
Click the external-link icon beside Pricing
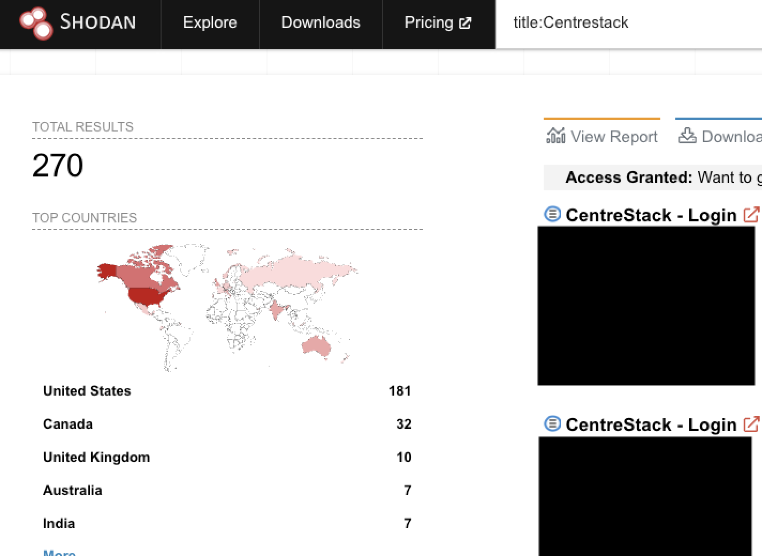[x=465, y=23]
